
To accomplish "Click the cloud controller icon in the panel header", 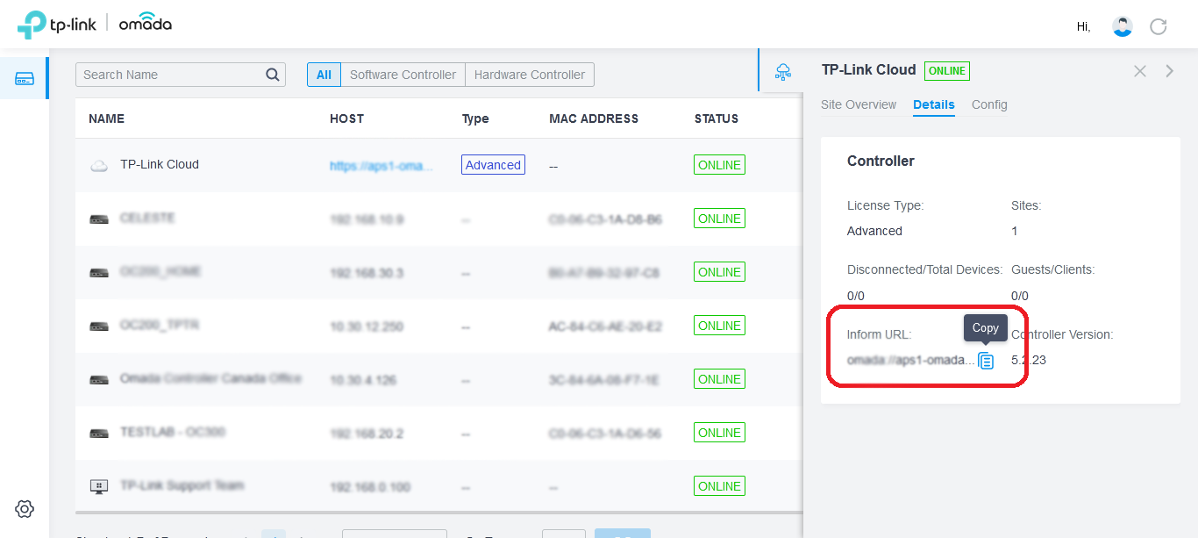I will click(782, 72).
